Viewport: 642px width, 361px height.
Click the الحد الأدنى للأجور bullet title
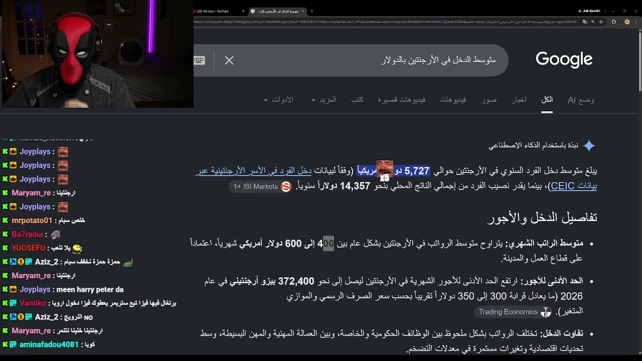coord(552,281)
